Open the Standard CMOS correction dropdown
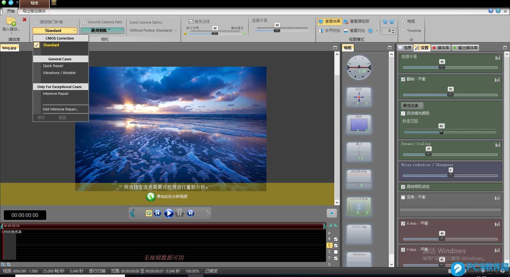The height and width of the screenshot is (277, 510). (x=55, y=31)
